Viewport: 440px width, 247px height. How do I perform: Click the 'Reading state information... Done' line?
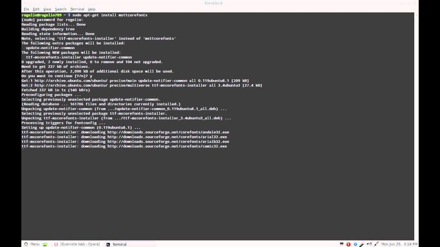[58, 34]
